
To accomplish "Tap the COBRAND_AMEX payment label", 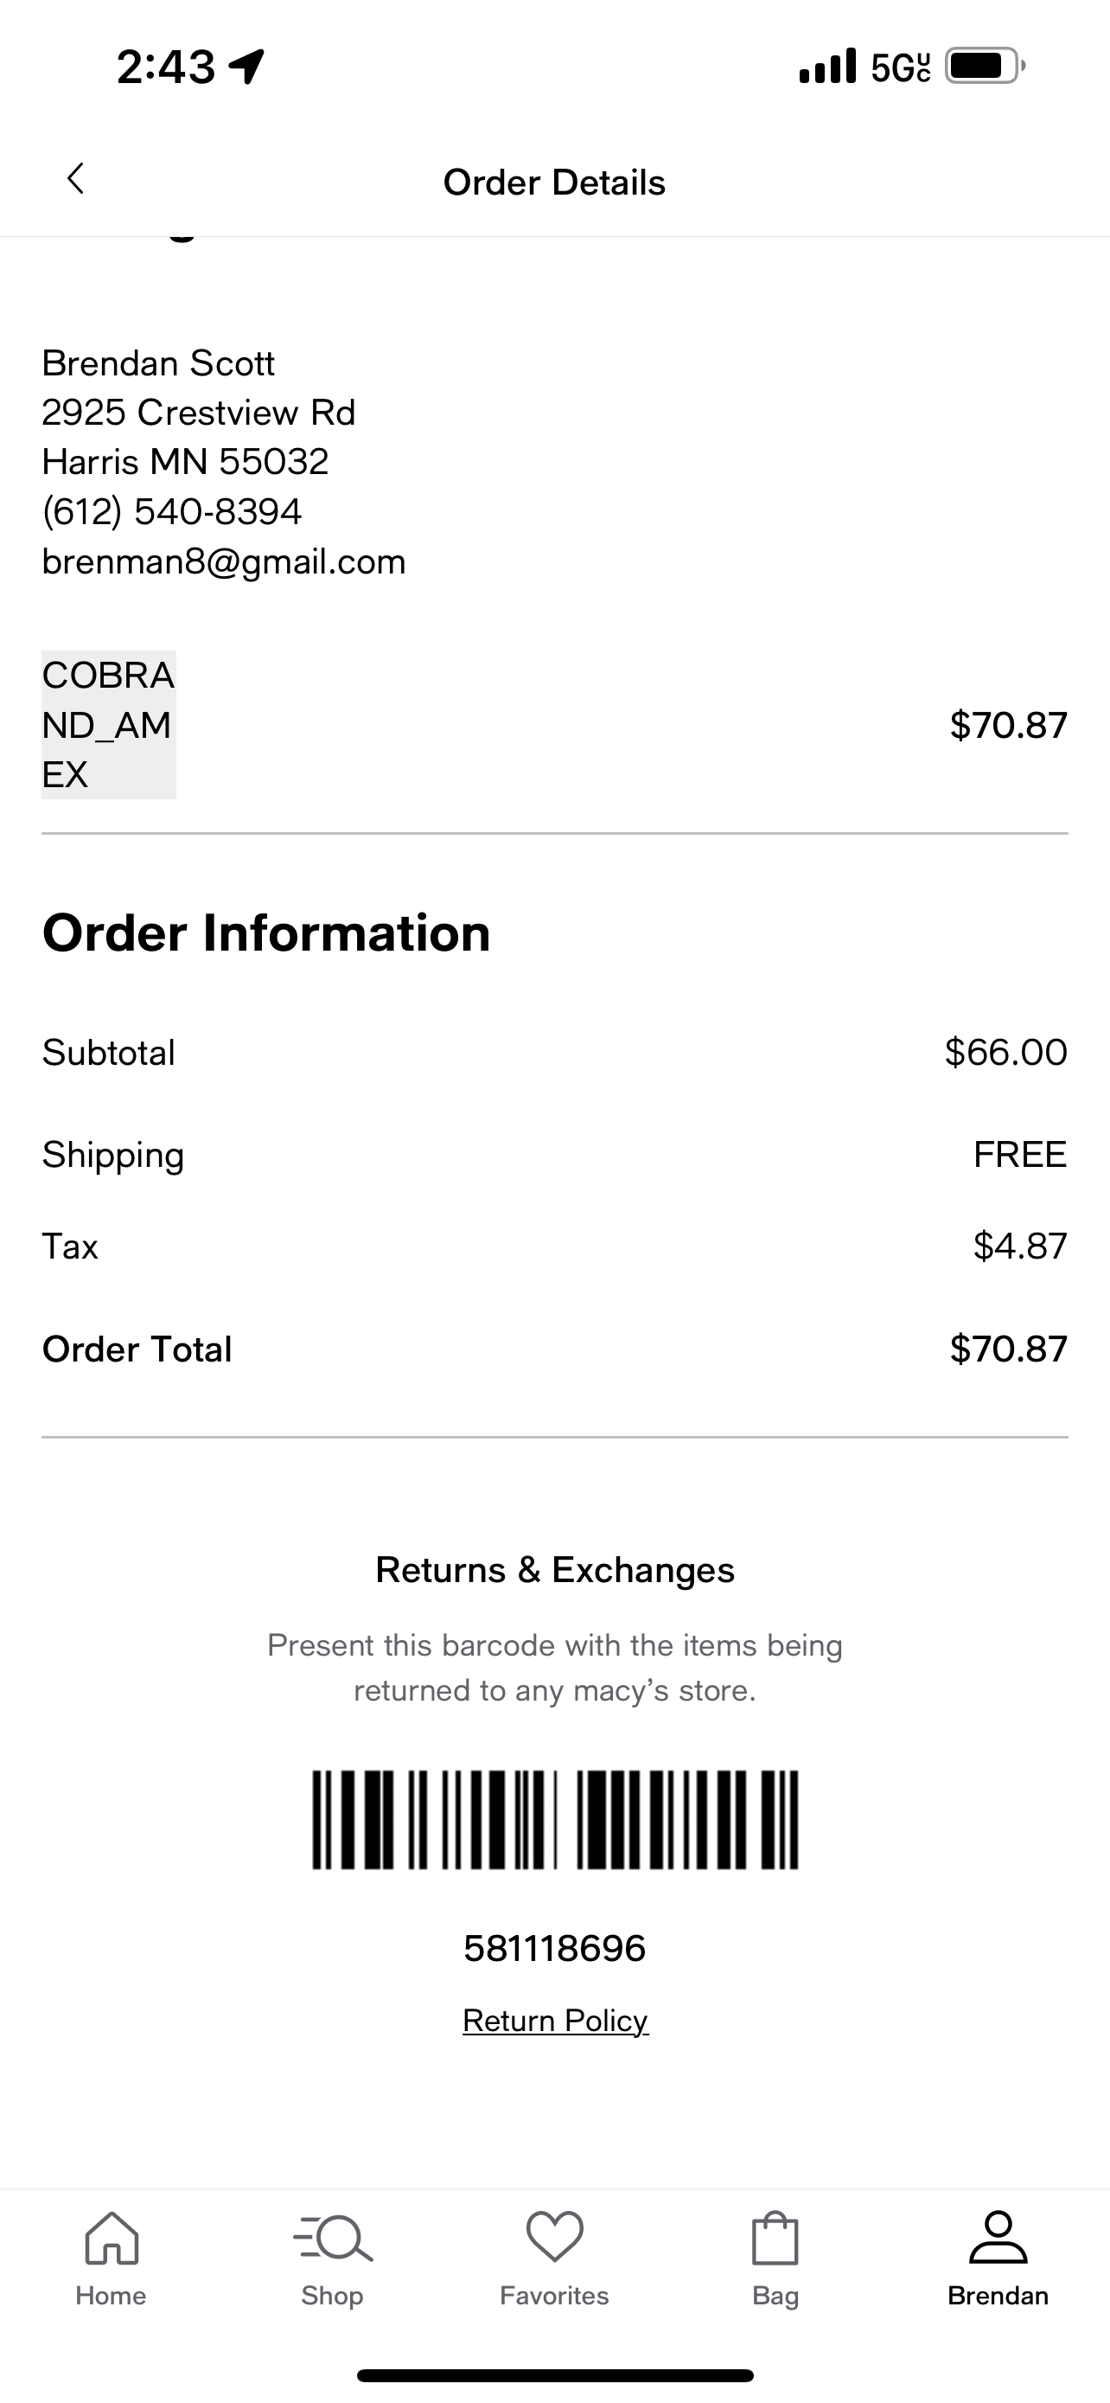I will point(109,725).
